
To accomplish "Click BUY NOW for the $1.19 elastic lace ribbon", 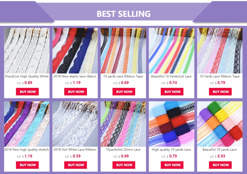I will coord(75,92).
